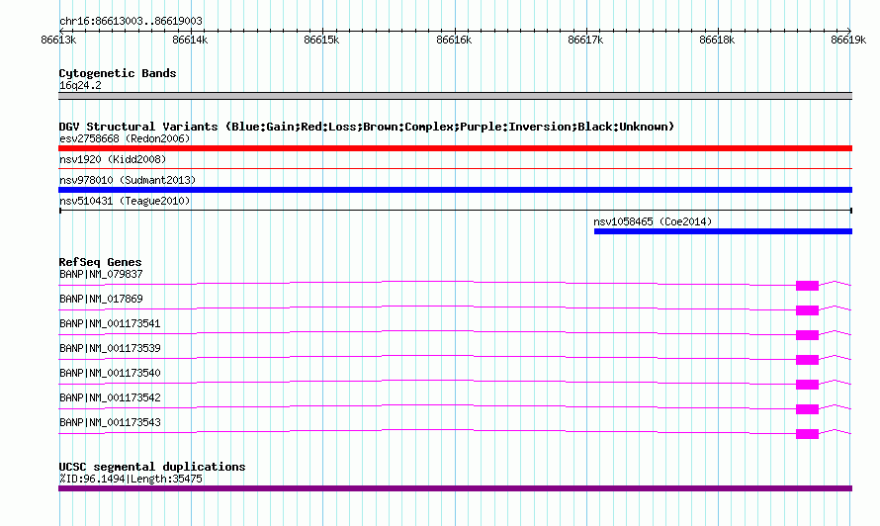Select the magenta exon block of NM_079837
Image resolution: width=880 pixels, height=526 pixels.
click(807, 286)
